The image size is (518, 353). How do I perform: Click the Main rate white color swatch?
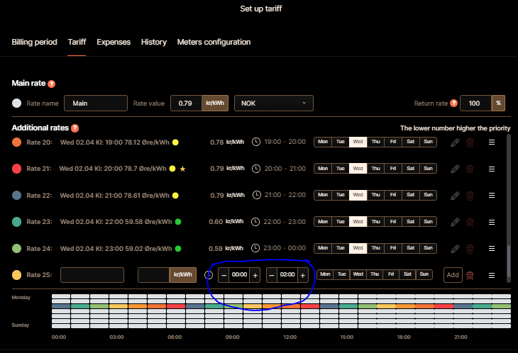16,103
